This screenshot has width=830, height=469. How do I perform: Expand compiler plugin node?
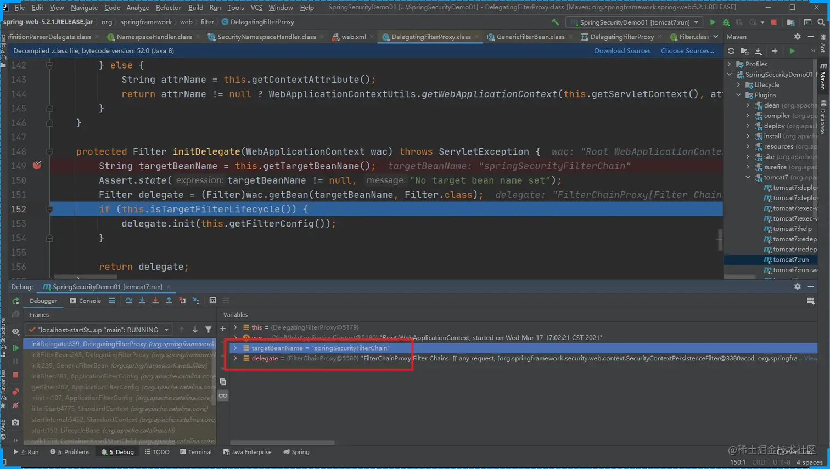click(748, 116)
